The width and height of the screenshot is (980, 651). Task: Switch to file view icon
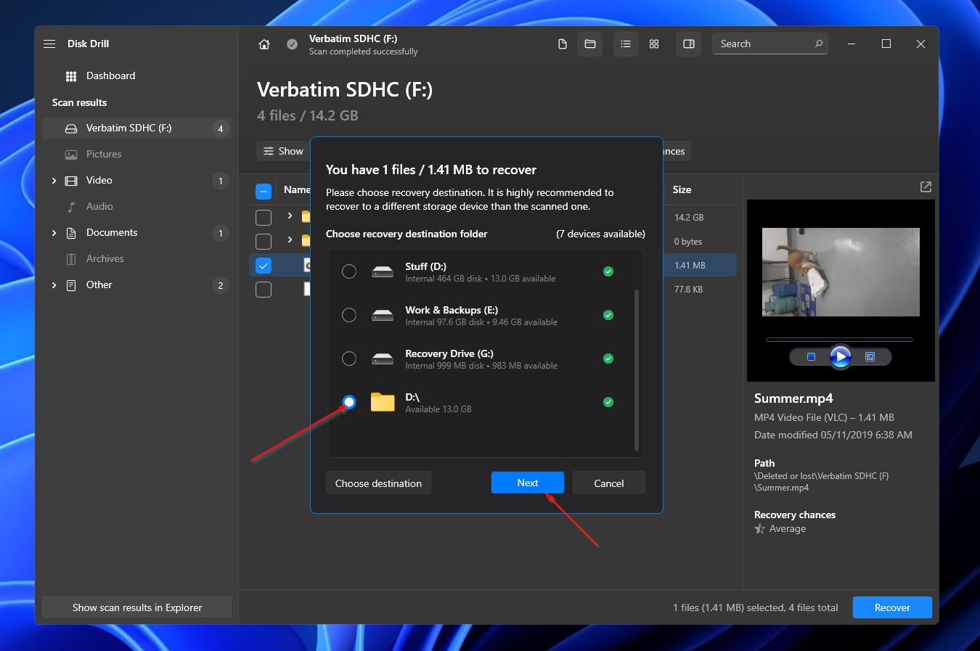[x=563, y=44]
